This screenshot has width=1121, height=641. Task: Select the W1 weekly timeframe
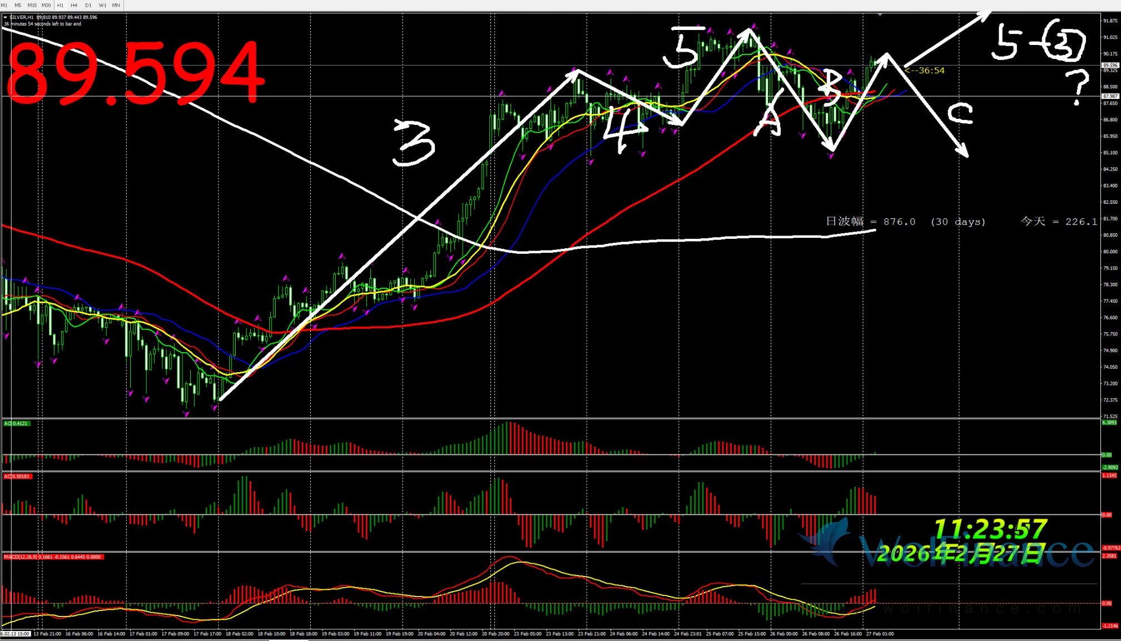(x=102, y=5)
